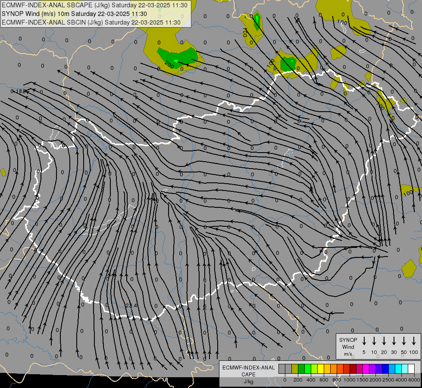
Task: Click the 4000 tick label on color scale
Action: point(401,380)
